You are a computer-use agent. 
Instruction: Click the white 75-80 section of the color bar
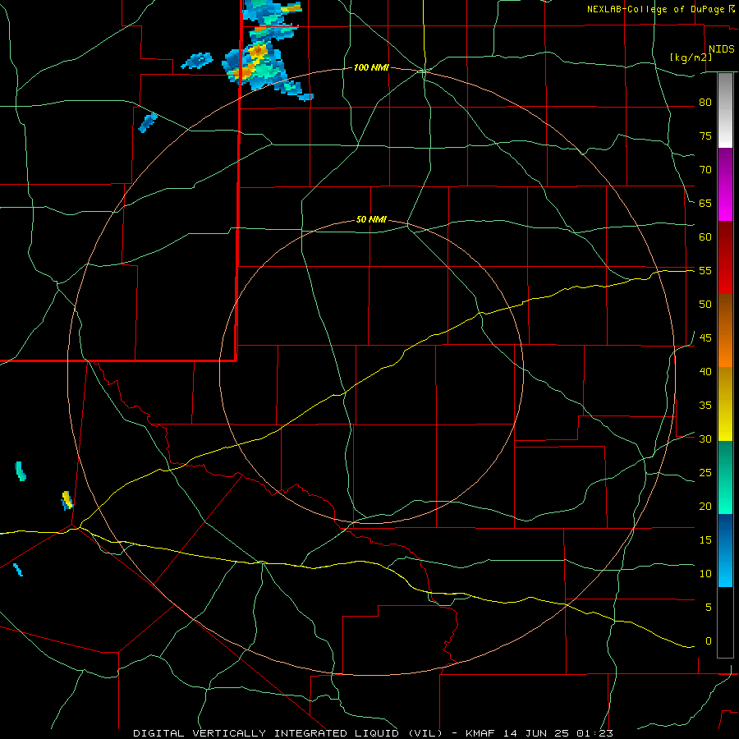coord(725,110)
